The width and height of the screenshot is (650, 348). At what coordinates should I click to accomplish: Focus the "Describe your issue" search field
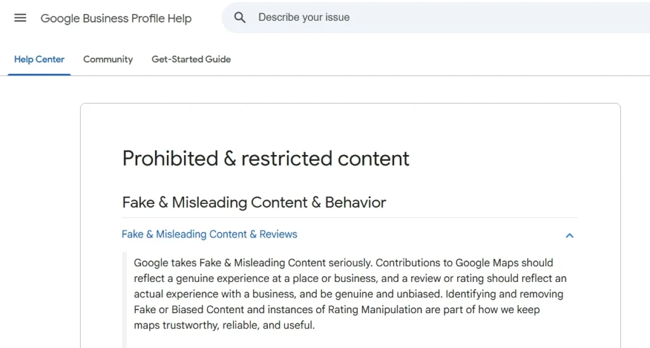click(x=381, y=18)
